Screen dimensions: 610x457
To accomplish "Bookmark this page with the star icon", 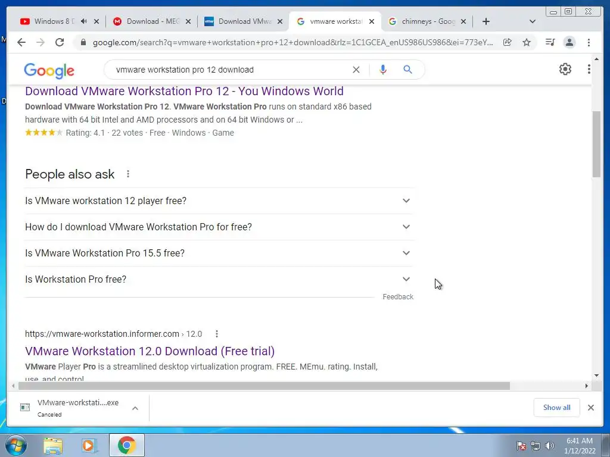I will [x=527, y=42].
